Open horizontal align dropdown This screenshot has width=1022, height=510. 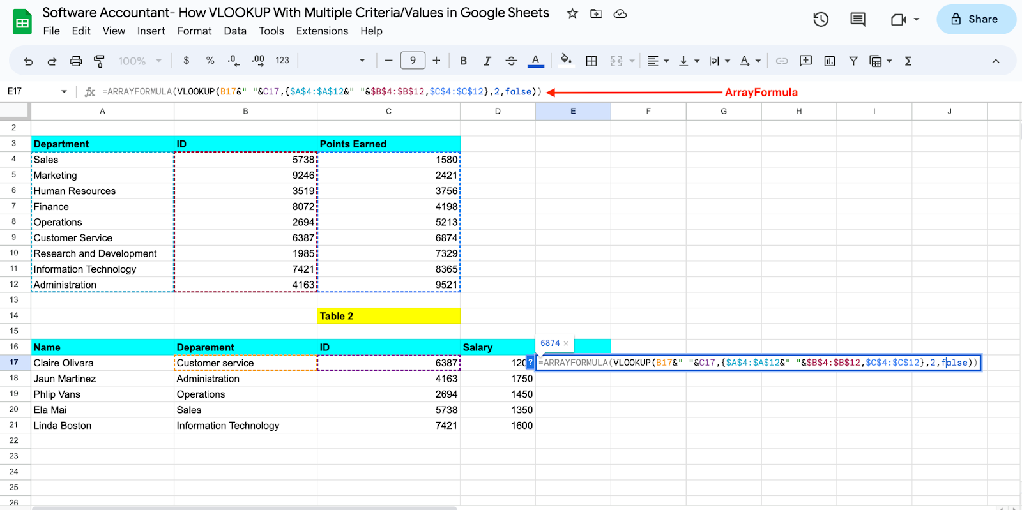658,61
